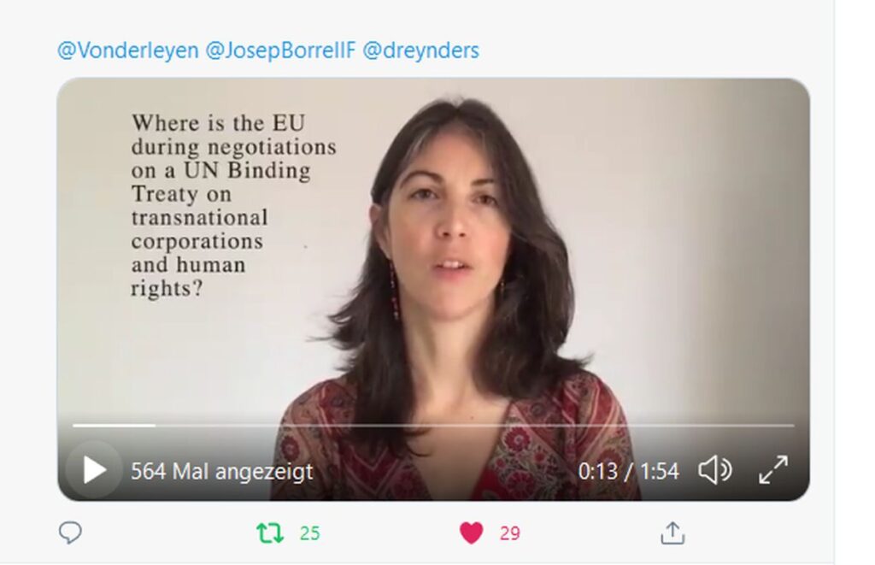Mute the video using the speaker icon

coord(715,470)
